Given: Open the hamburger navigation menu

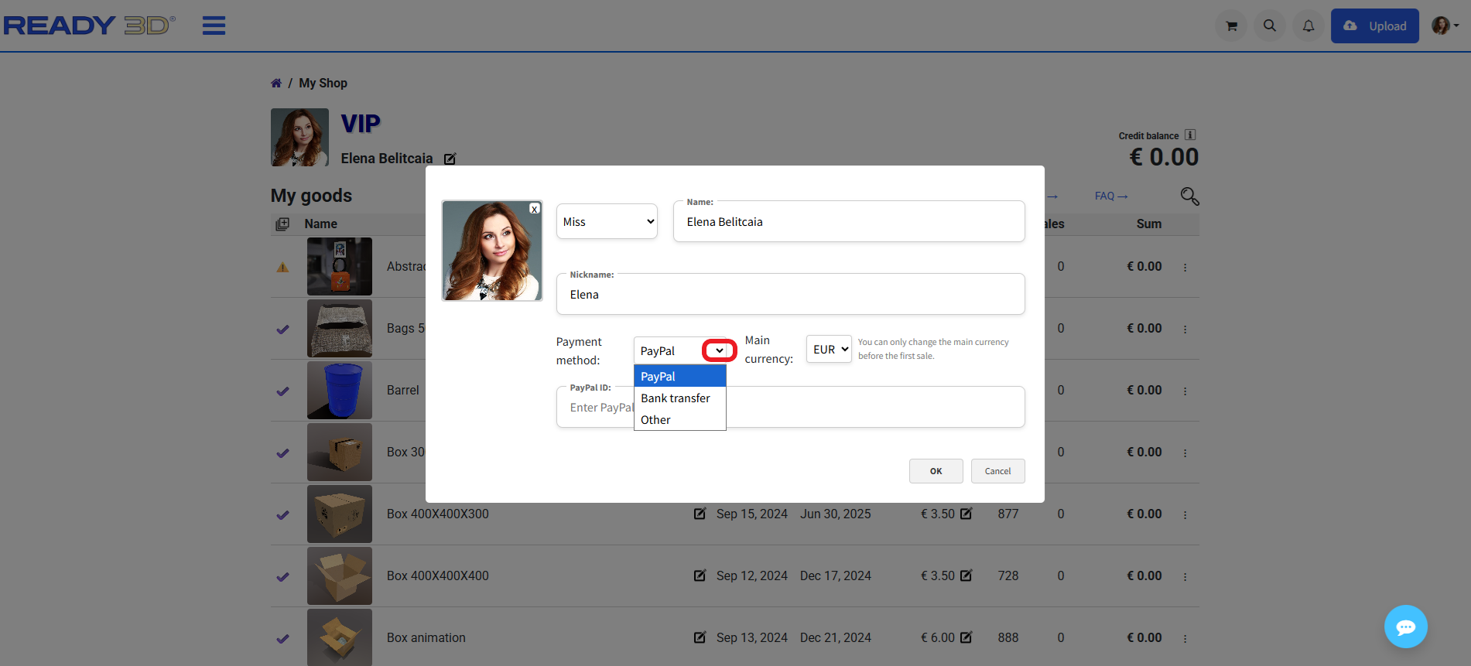Looking at the screenshot, I should (x=214, y=26).
